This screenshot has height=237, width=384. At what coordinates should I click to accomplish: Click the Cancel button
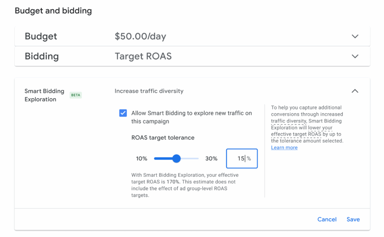327,219
